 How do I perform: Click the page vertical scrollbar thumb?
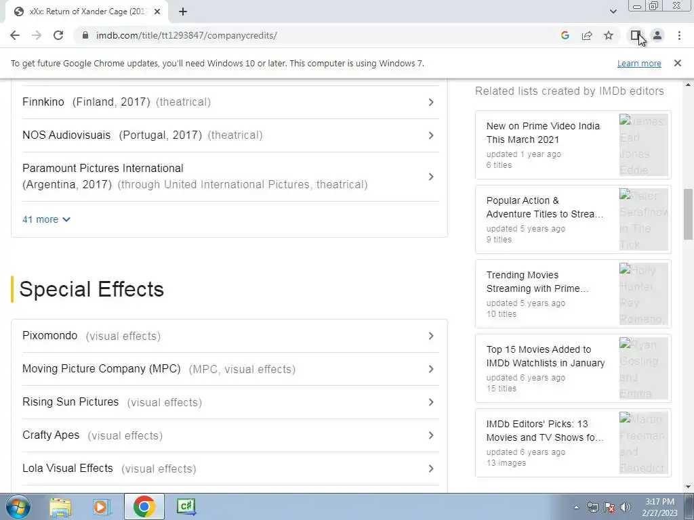tap(689, 215)
